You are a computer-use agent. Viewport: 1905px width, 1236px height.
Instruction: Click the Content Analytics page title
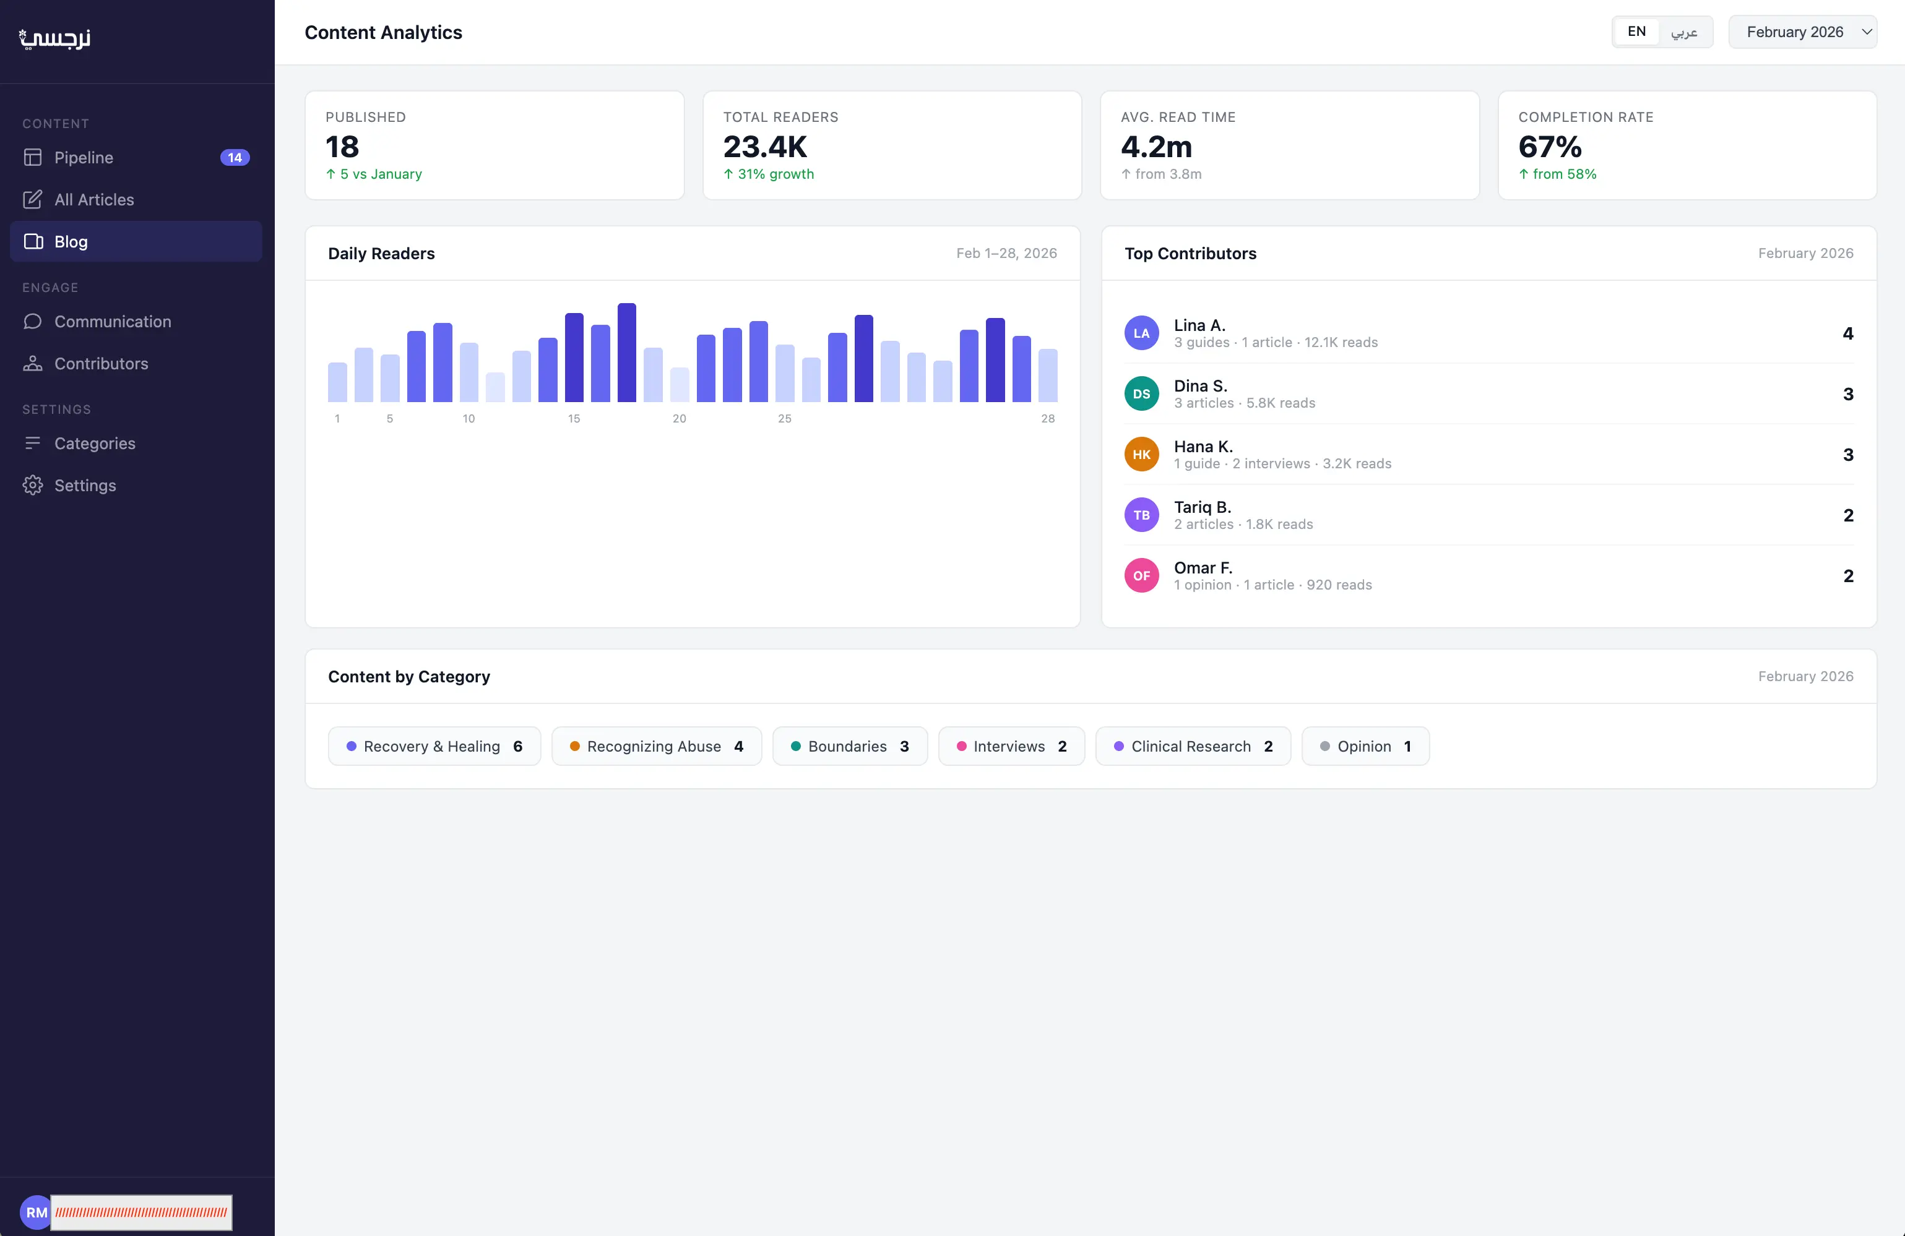(x=383, y=32)
